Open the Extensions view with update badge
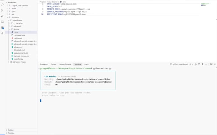Image resolution: width=217 pixels, height=135 pixels. 2,28
